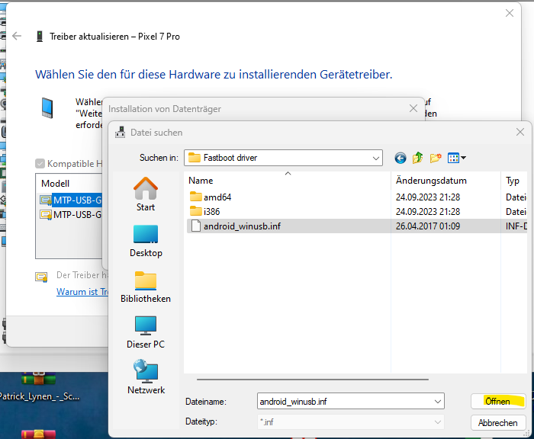Select the amd64 folder
Screen dimensions: 534x439
217,197
